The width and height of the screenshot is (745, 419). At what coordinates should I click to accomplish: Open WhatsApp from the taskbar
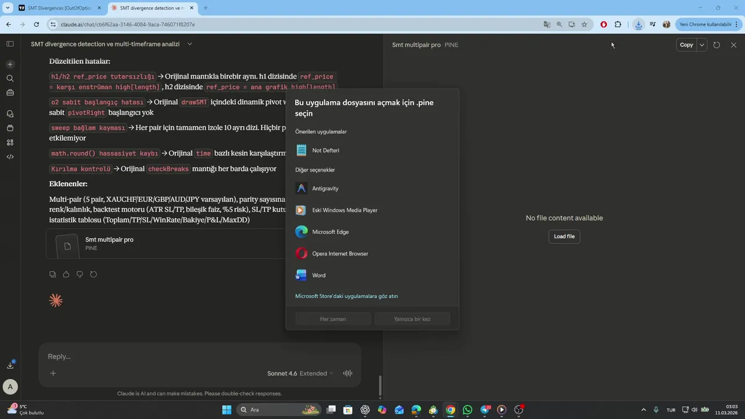467,410
